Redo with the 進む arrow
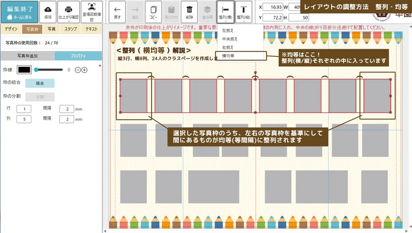412x233 pixels. pos(135,12)
